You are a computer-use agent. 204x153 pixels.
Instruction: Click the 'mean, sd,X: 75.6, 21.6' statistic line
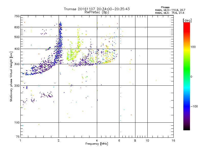coord(170,13)
